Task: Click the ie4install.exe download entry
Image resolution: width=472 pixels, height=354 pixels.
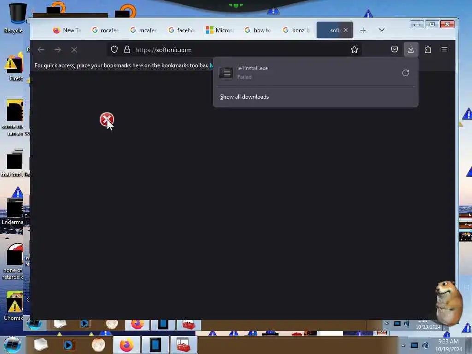Action: [x=315, y=72]
